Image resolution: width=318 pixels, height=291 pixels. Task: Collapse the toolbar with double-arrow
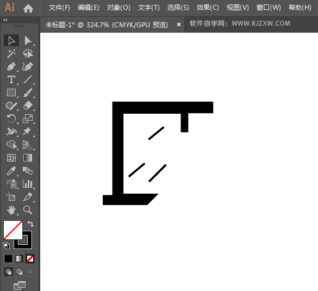5,20
